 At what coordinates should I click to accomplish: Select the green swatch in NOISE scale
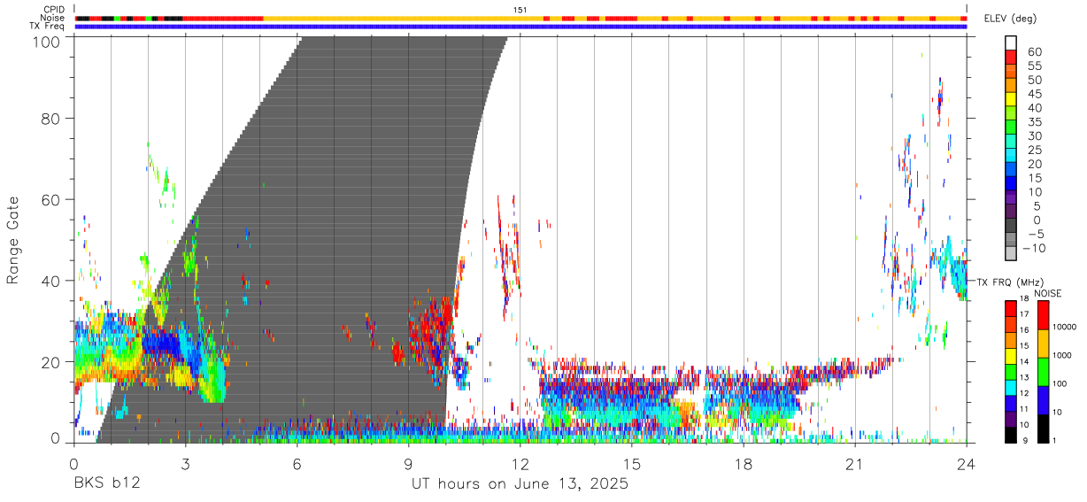(x=1043, y=372)
